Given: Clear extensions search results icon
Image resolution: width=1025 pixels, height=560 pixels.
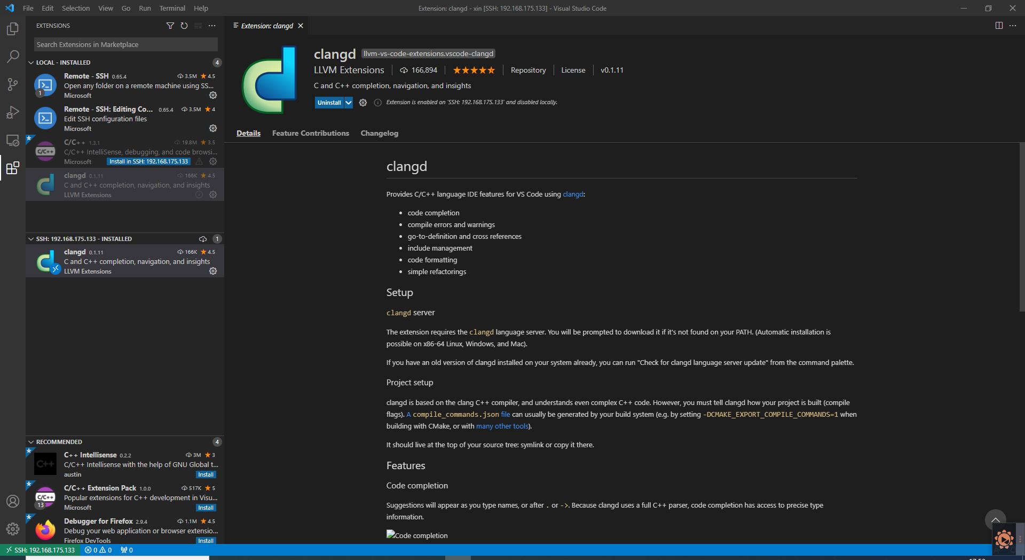Looking at the screenshot, I should 198,26.
